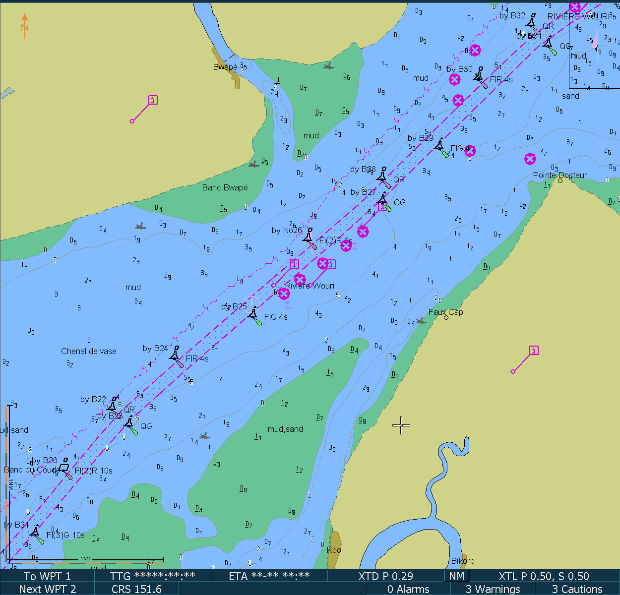Viewport: 620px width, 595px height.
Task: Pick the wreck symbol in northern green shoal
Action: 328,65
